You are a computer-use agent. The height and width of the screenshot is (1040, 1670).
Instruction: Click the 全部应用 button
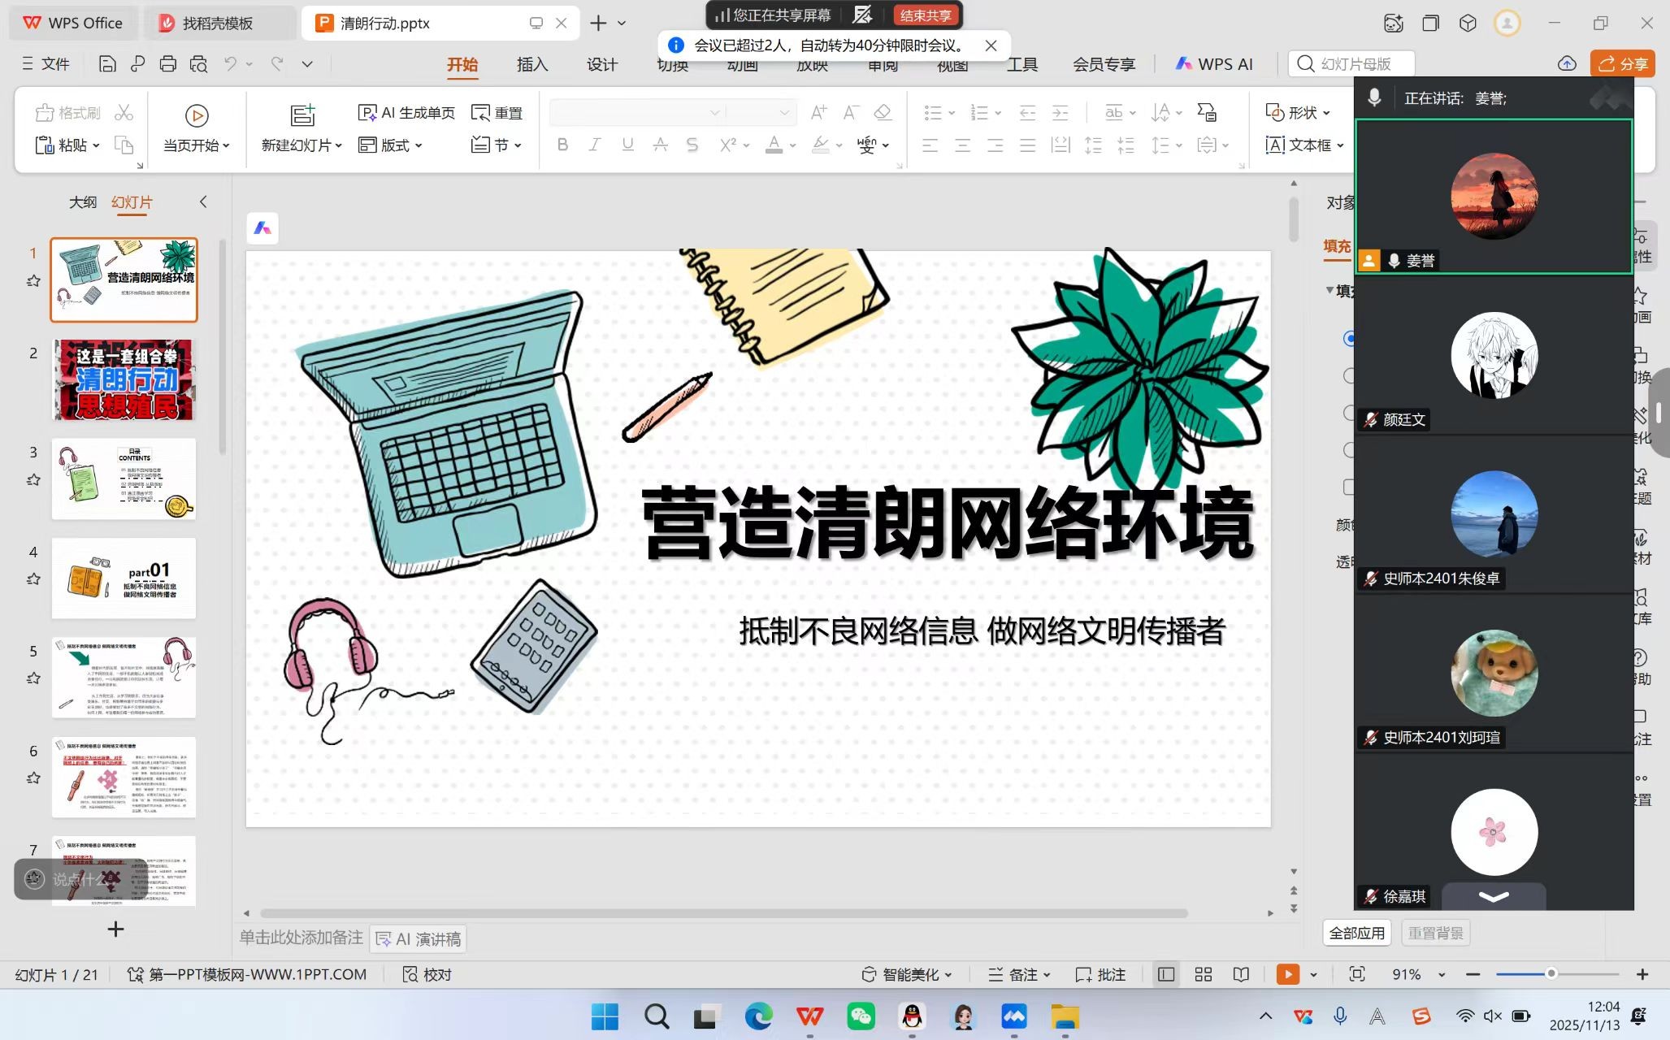[1356, 933]
